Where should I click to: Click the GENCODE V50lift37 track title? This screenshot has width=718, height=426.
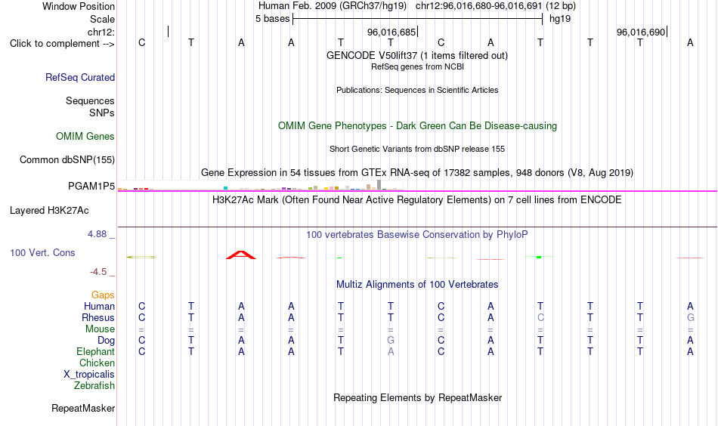click(416, 55)
